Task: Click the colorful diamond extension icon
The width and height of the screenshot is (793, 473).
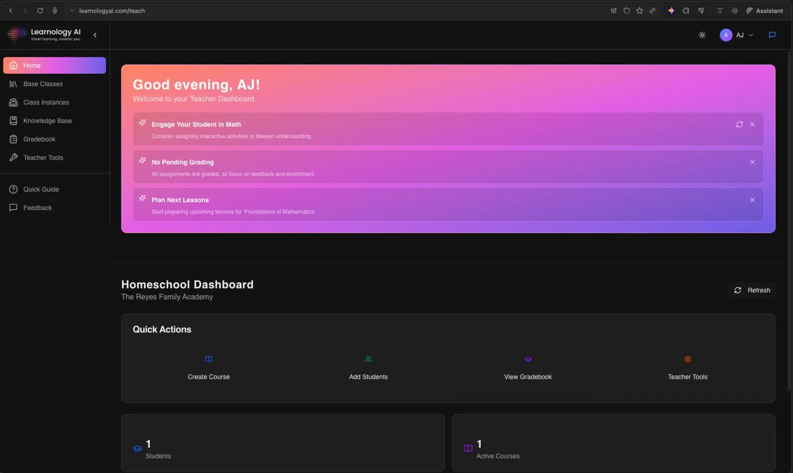Action: click(671, 10)
